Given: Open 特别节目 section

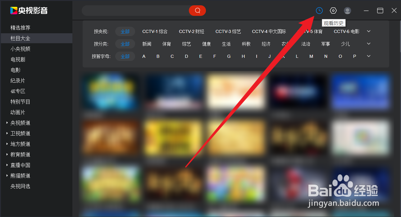Looking at the screenshot, I should click(20, 102).
